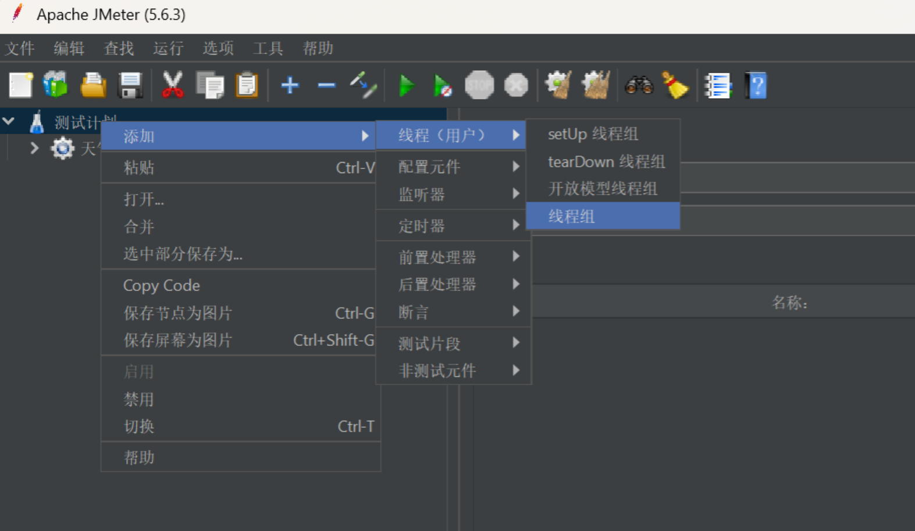The height and width of the screenshot is (531, 915).
Task: Open the 编辑 menu
Action: (x=69, y=48)
